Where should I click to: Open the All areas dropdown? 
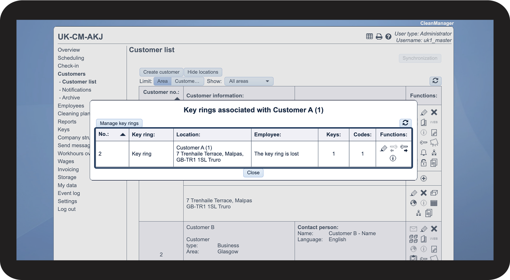tap(249, 81)
